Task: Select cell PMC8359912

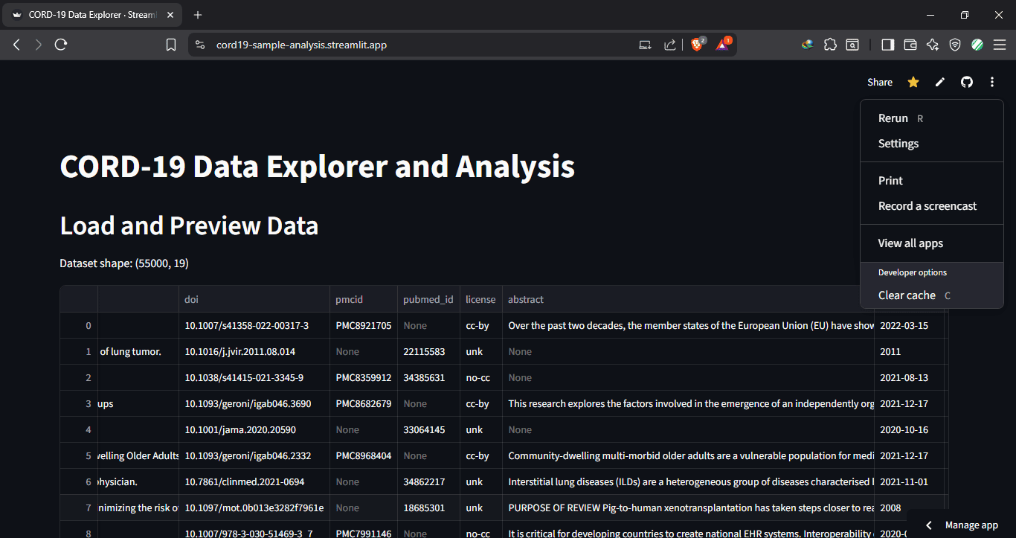Action: tap(364, 378)
